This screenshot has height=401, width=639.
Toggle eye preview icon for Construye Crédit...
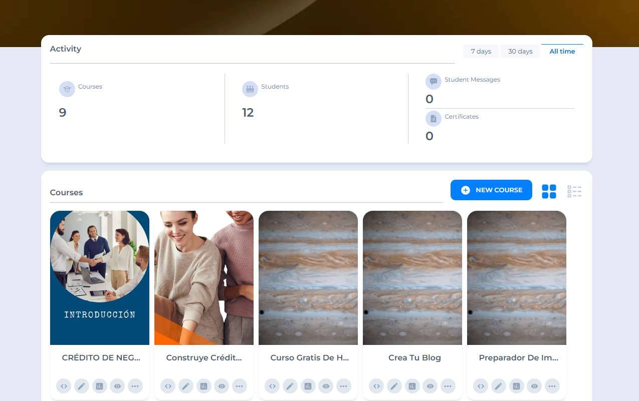(x=222, y=386)
